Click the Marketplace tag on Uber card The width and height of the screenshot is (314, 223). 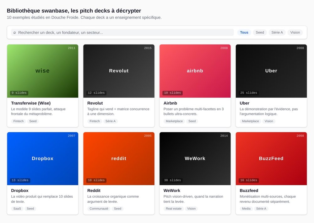(250, 121)
